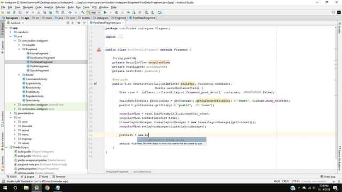This screenshot has width=342, height=192.
Task: Click the Cut scissors icon
Action: 38,12
